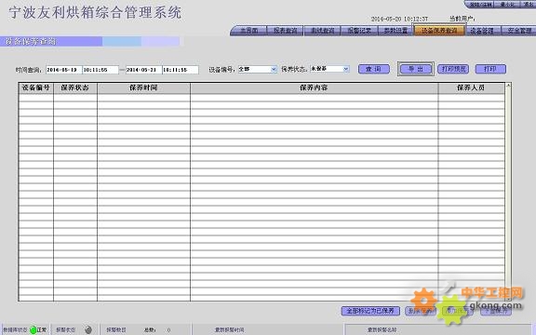536x335 pixels.
Task: Click the 设备编号 column header
Action: tap(36, 87)
